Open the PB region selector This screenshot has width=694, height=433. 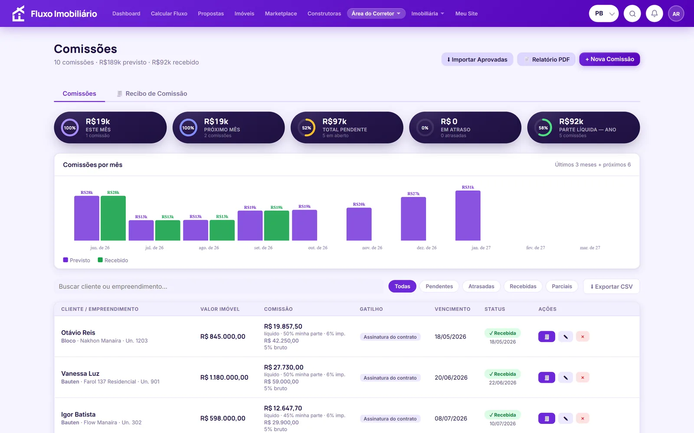pyautogui.click(x=604, y=13)
